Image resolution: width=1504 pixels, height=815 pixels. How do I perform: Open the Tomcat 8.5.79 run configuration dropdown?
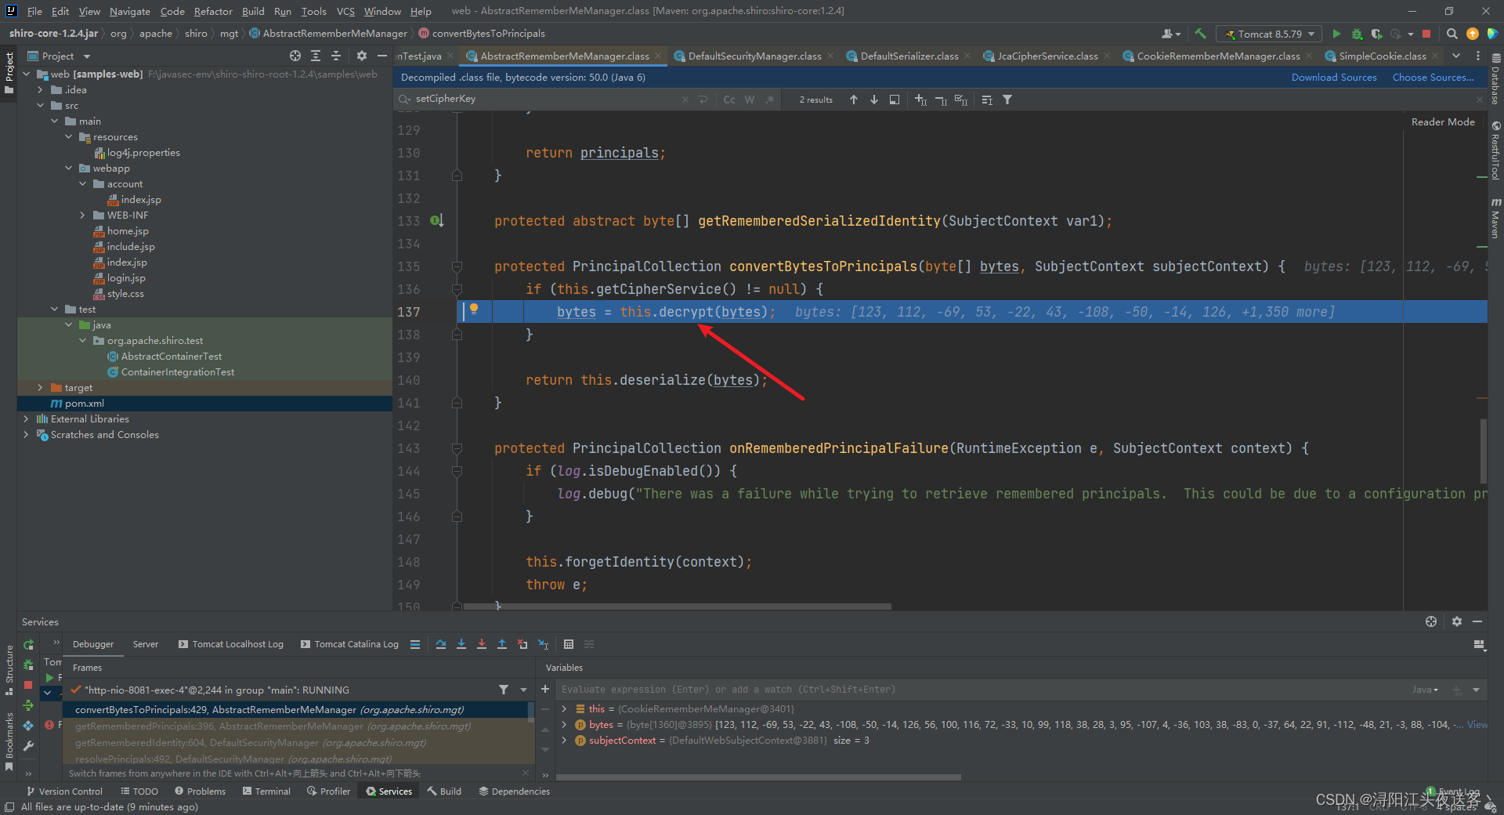pyautogui.click(x=1269, y=34)
